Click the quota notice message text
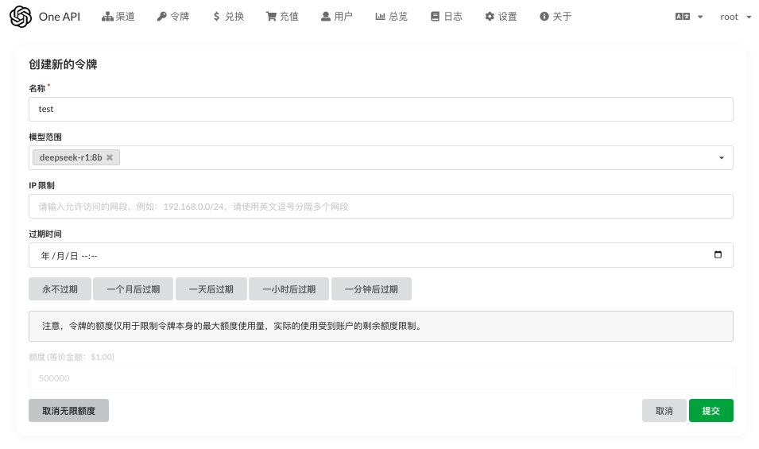Screen dimensions: 759x449 tap(232, 326)
